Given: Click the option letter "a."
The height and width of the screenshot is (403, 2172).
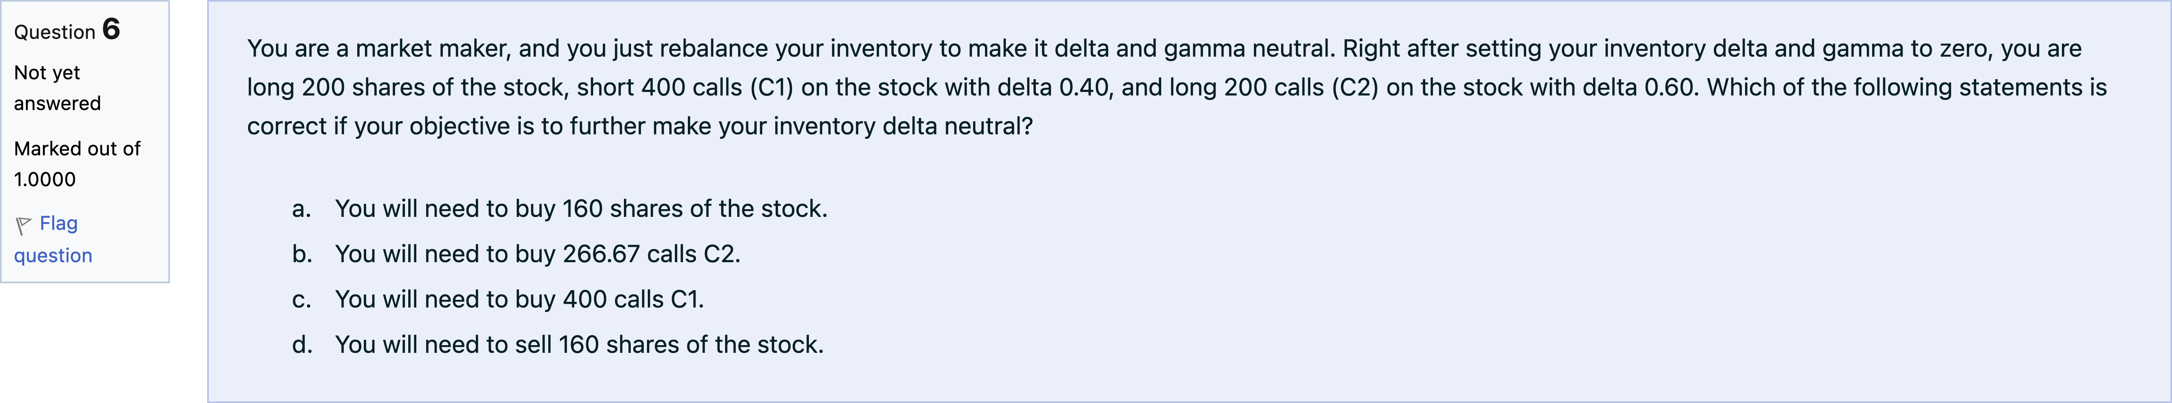Looking at the screenshot, I should (301, 208).
